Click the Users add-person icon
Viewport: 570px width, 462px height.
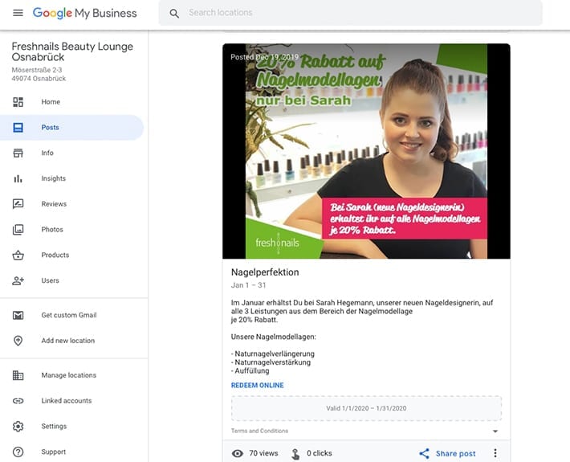[x=18, y=280]
